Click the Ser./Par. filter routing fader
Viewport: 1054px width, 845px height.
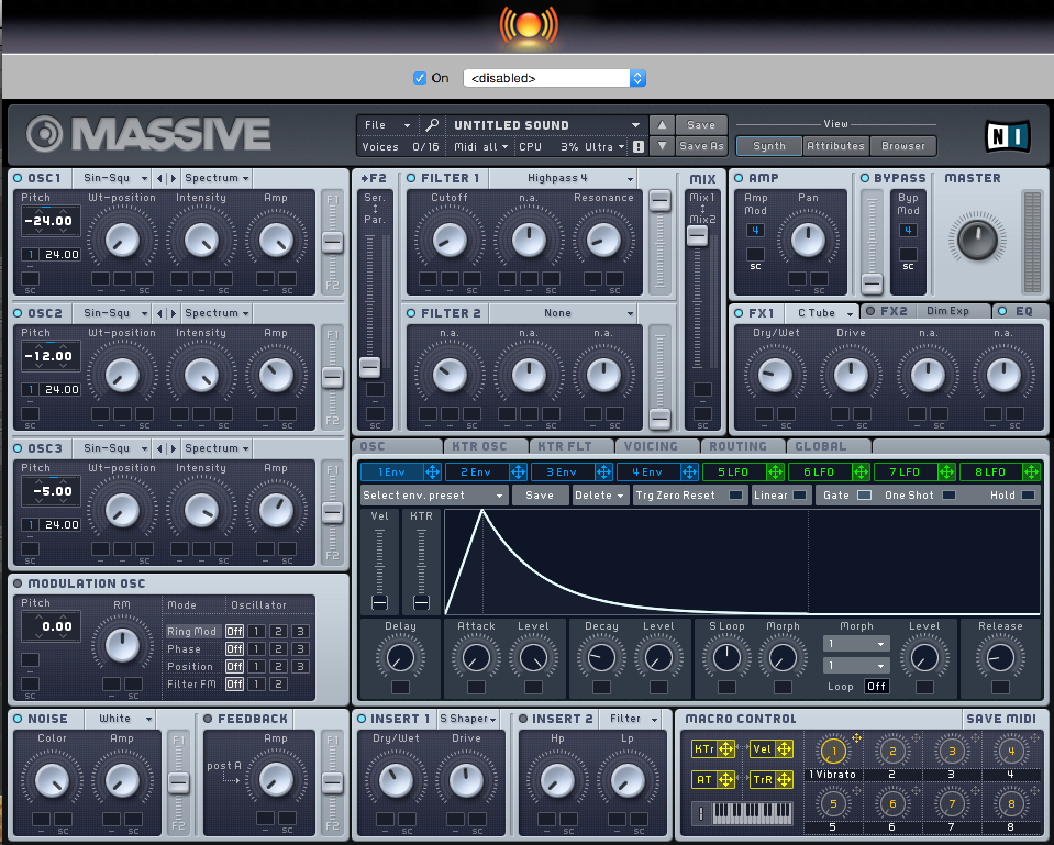pos(370,367)
